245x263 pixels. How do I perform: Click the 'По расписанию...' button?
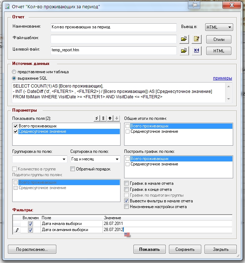coord(32,249)
